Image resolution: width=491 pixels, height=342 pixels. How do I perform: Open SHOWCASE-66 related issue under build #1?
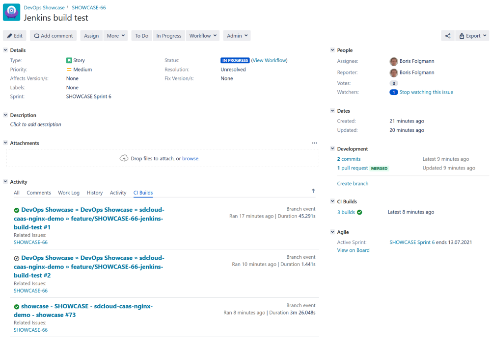point(30,243)
